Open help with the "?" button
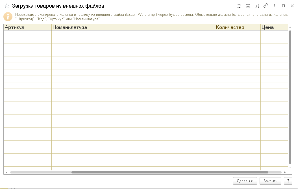 (288, 181)
